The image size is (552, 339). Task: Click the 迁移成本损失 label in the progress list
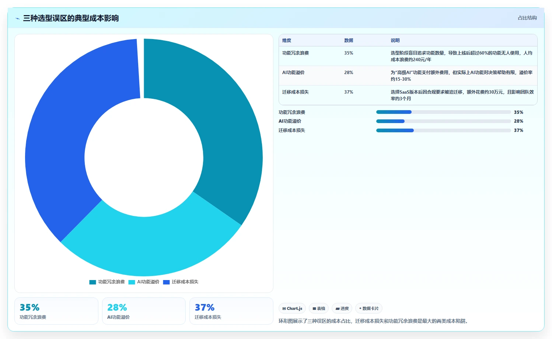[x=292, y=130]
